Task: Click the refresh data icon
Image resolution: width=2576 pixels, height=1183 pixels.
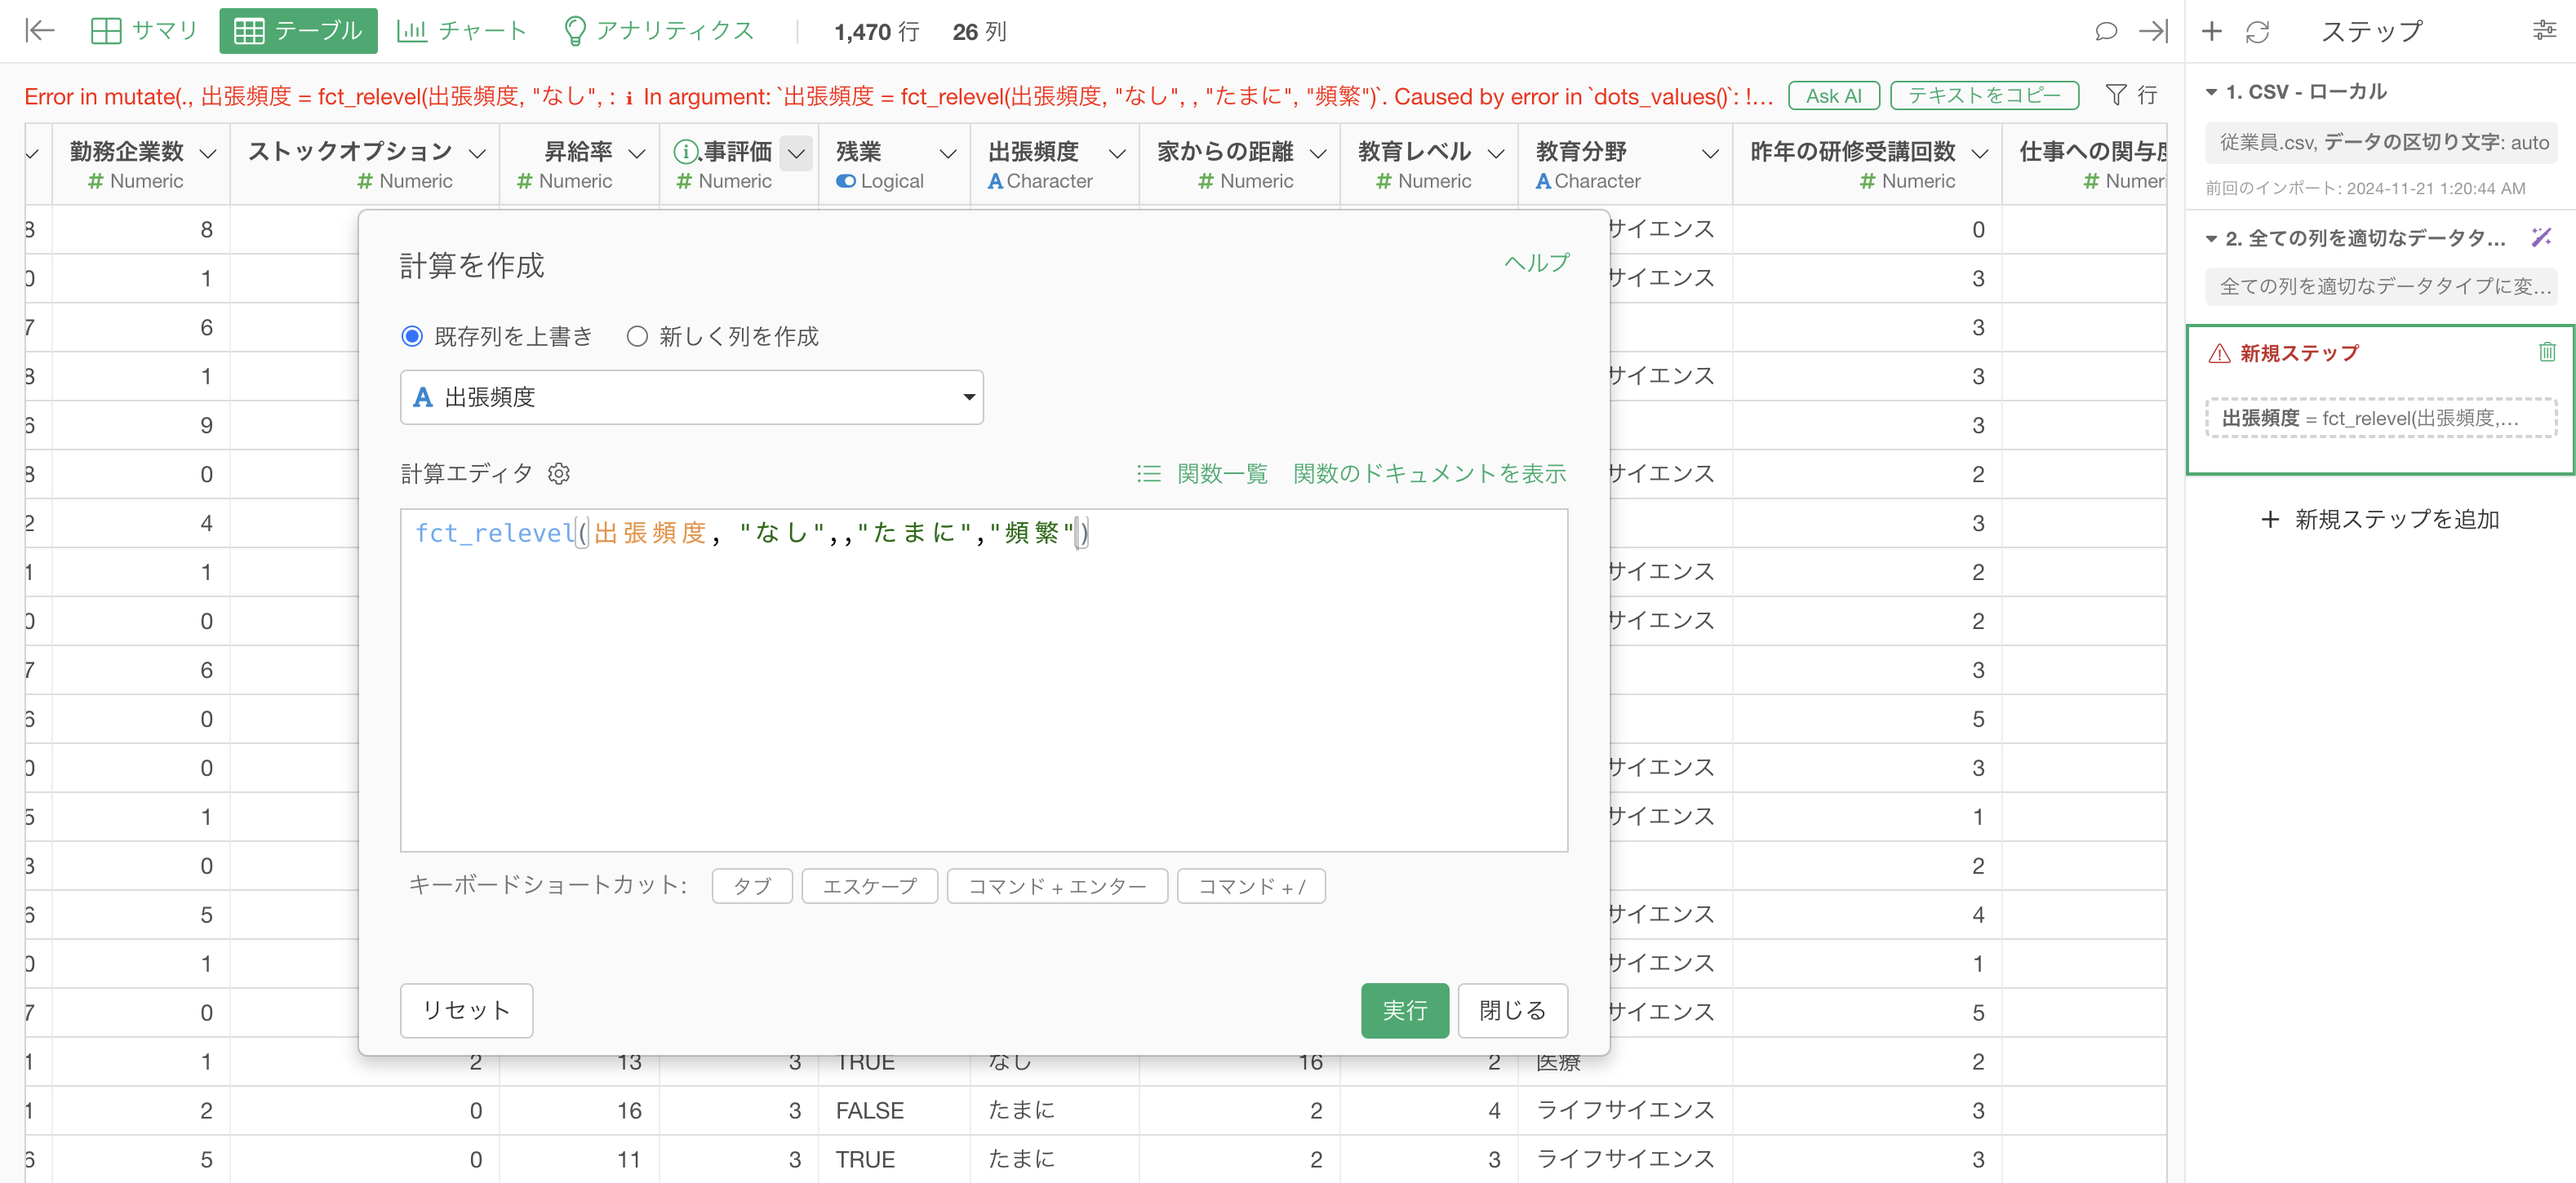Action: pos(2258,32)
